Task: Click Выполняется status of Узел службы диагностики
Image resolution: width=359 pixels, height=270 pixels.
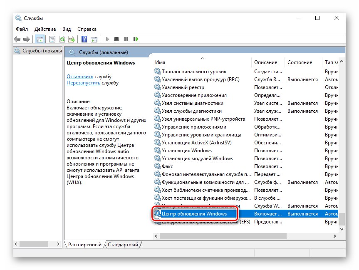Action: click(302, 111)
